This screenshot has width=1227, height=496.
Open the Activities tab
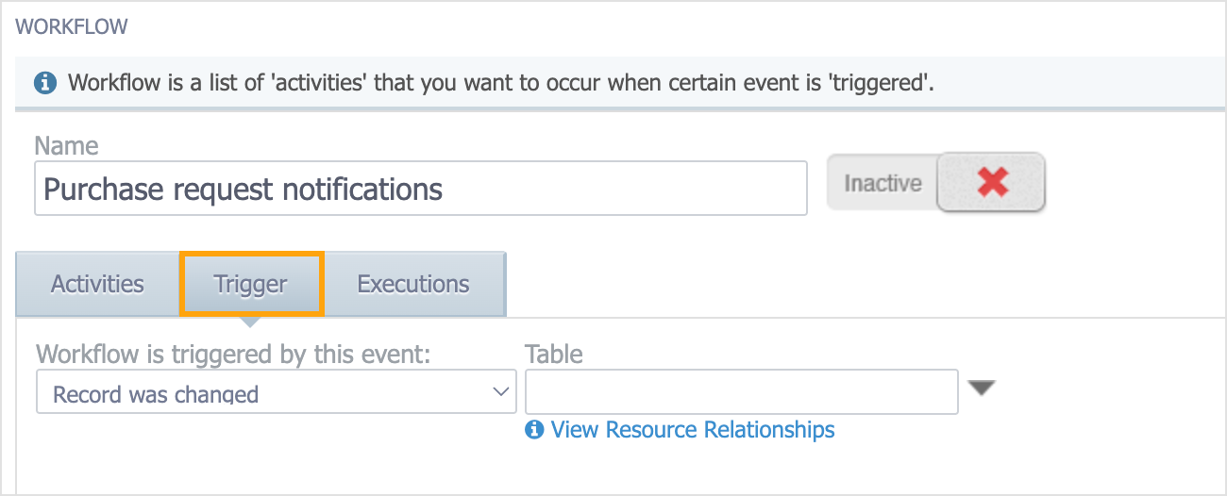point(98,284)
